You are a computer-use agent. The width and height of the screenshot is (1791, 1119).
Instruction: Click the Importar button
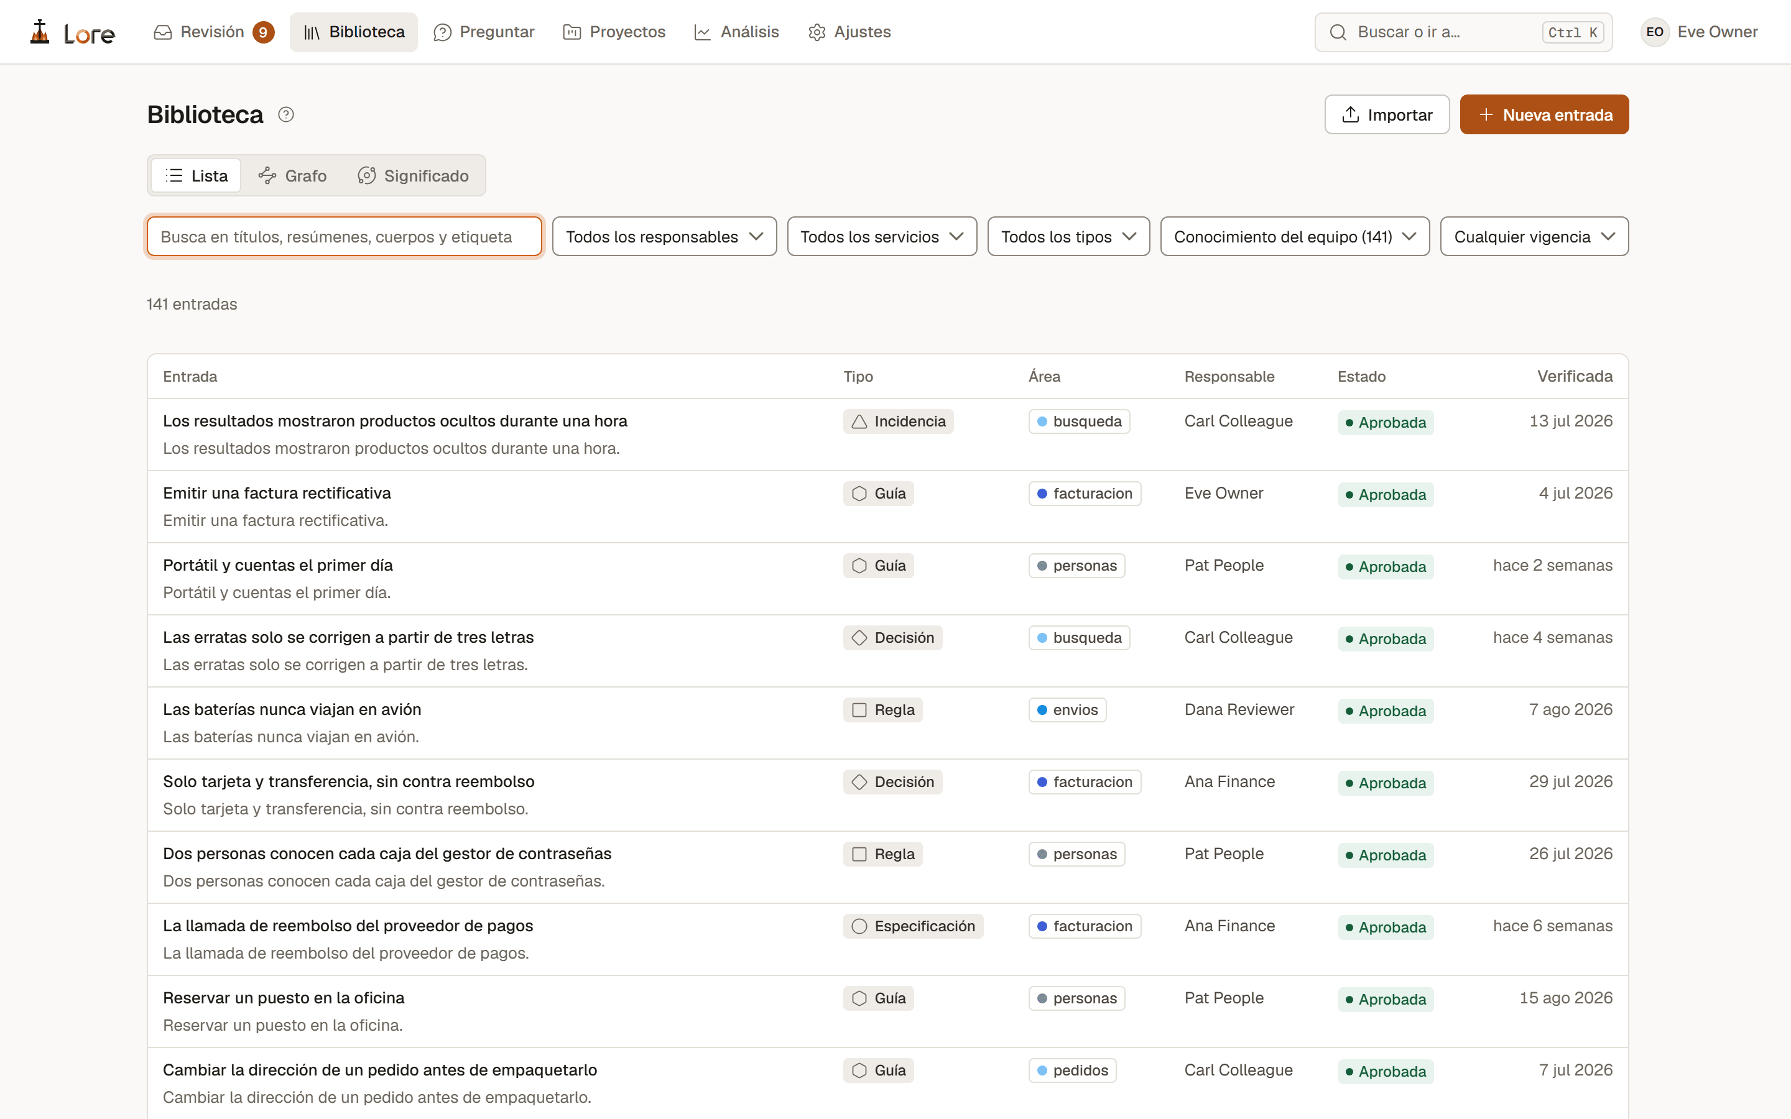(1386, 115)
